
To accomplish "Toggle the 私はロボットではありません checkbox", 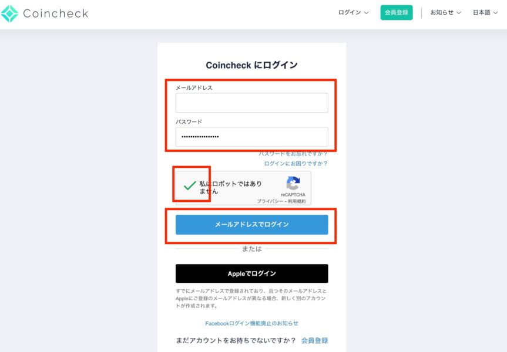I will pos(190,185).
